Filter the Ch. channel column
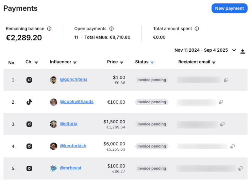Image resolution: width=251 pixels, height=181 pixels. click(36, 62)
